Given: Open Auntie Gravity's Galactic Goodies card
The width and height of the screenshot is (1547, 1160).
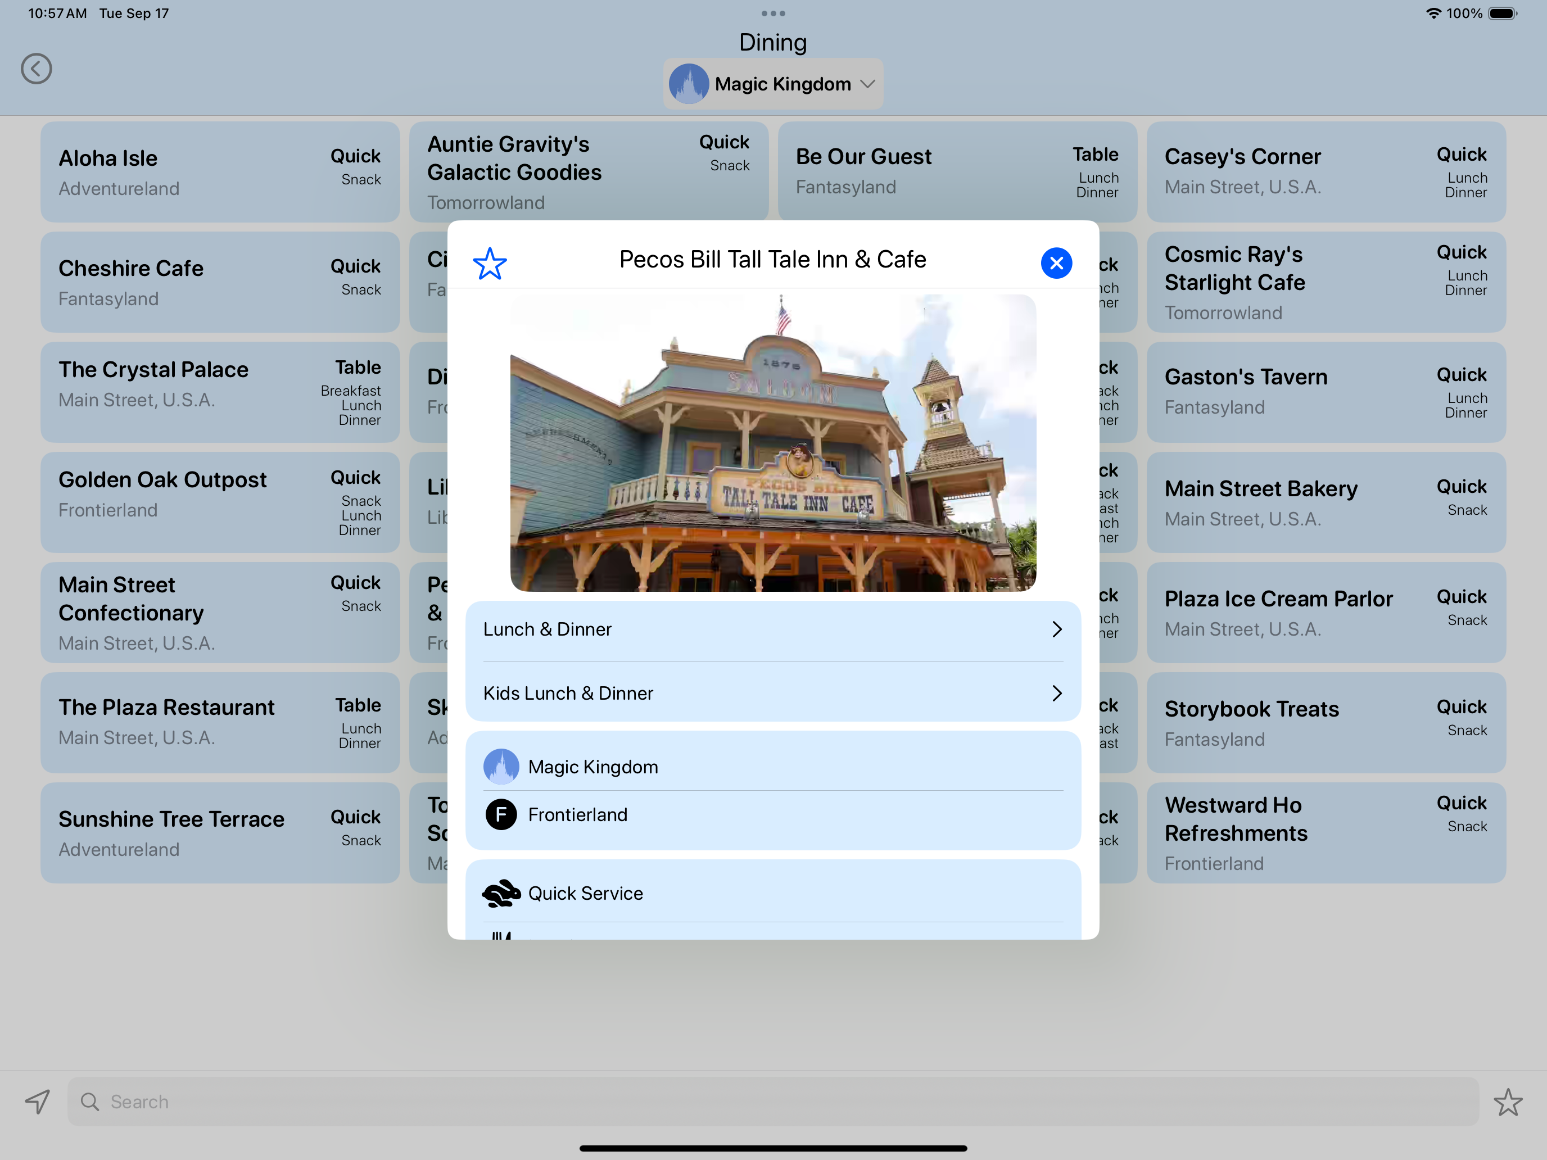Looking at the screenshot, I should click(588, 172).
